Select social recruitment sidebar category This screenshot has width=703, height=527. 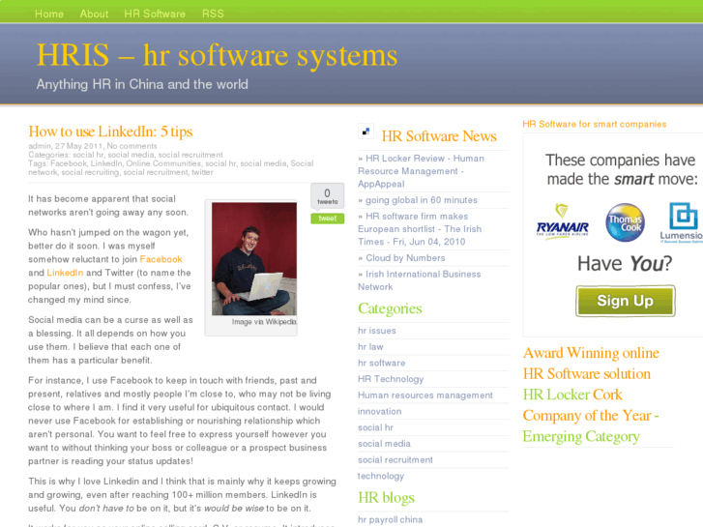coord(395,459)
